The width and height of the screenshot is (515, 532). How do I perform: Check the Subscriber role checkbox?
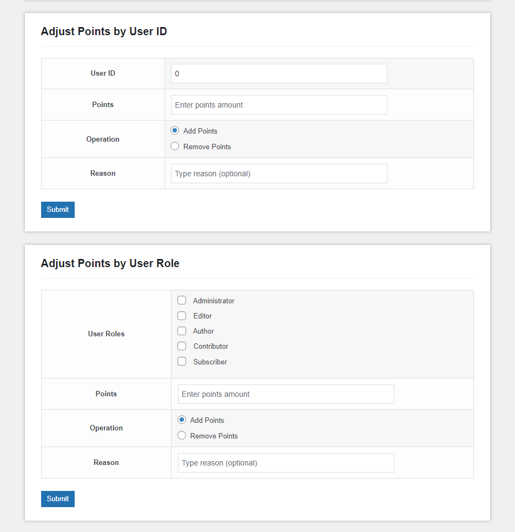pos(182,361)
